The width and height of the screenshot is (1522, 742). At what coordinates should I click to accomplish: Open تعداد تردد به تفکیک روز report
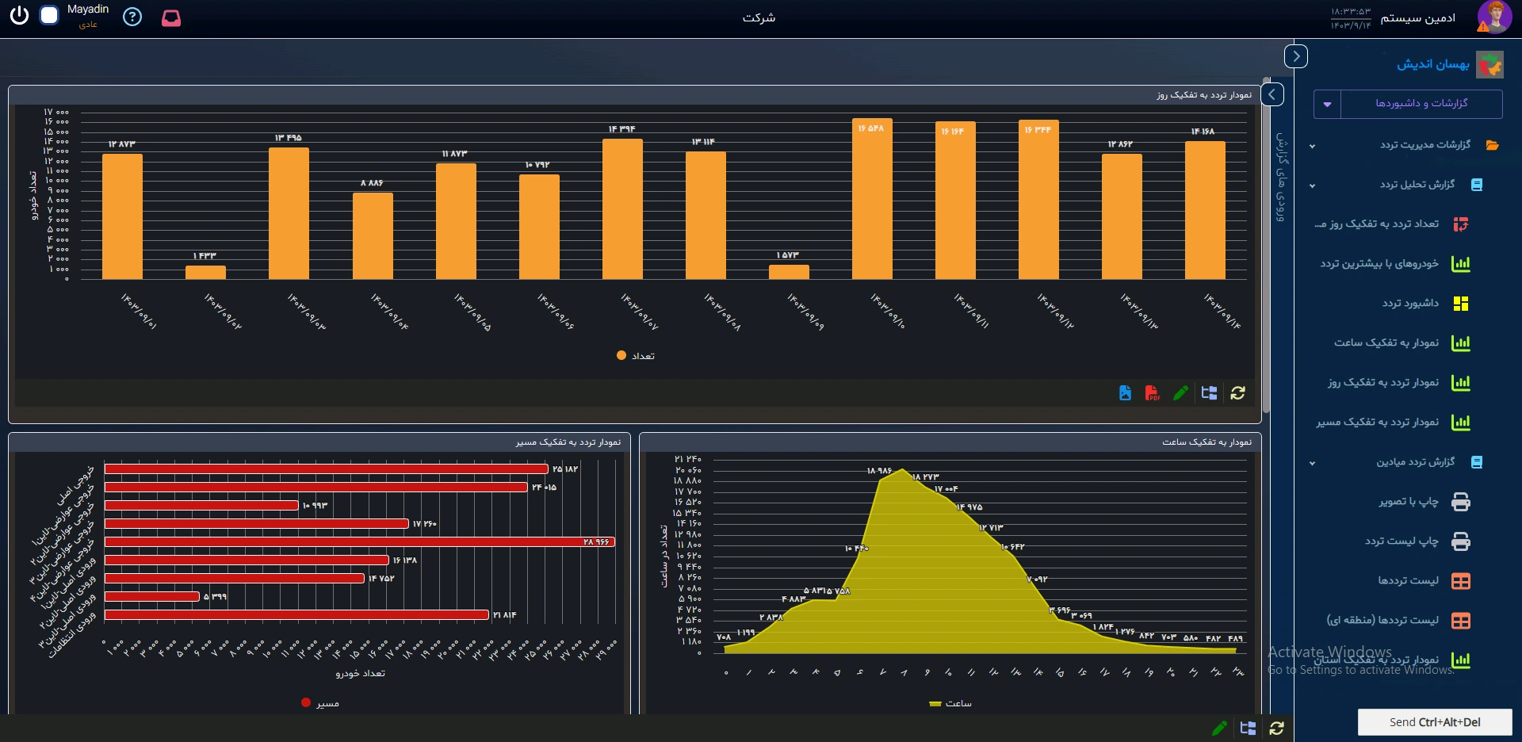click(1376, 224)
